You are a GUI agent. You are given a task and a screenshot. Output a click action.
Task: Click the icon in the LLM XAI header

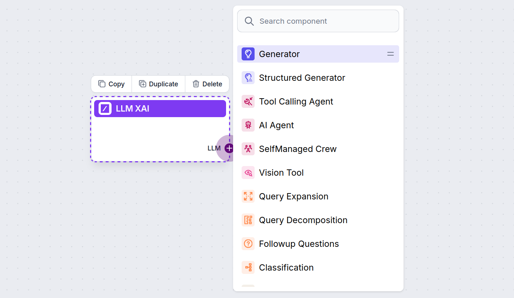point(104,108)
